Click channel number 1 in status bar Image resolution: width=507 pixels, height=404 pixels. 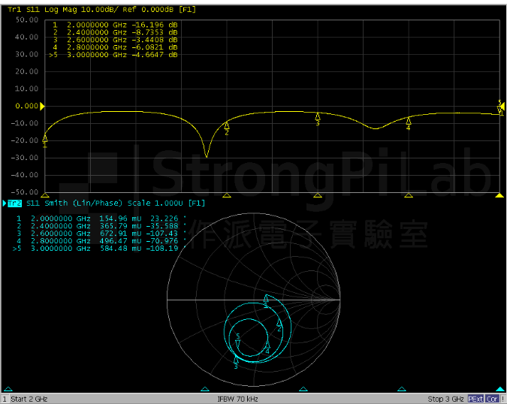(5, 399)
